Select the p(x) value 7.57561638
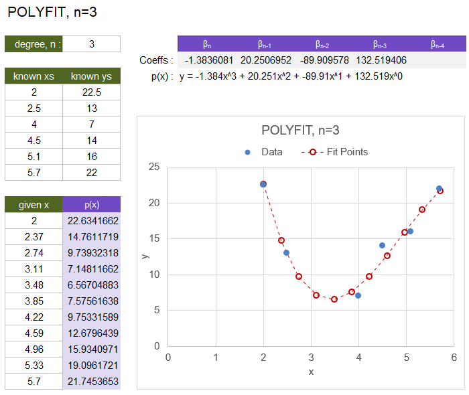469x395 pixels. [92, 301]
